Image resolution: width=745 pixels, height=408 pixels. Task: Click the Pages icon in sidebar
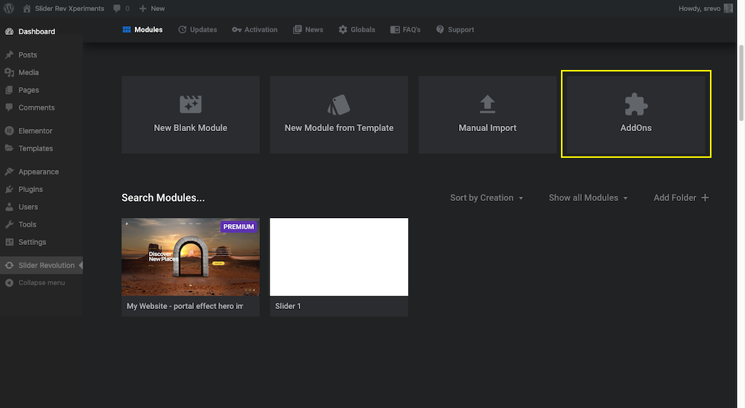(9, 90)
